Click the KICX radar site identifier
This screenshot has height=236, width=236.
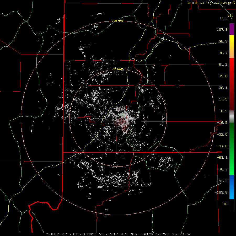[x=149, y=234]
